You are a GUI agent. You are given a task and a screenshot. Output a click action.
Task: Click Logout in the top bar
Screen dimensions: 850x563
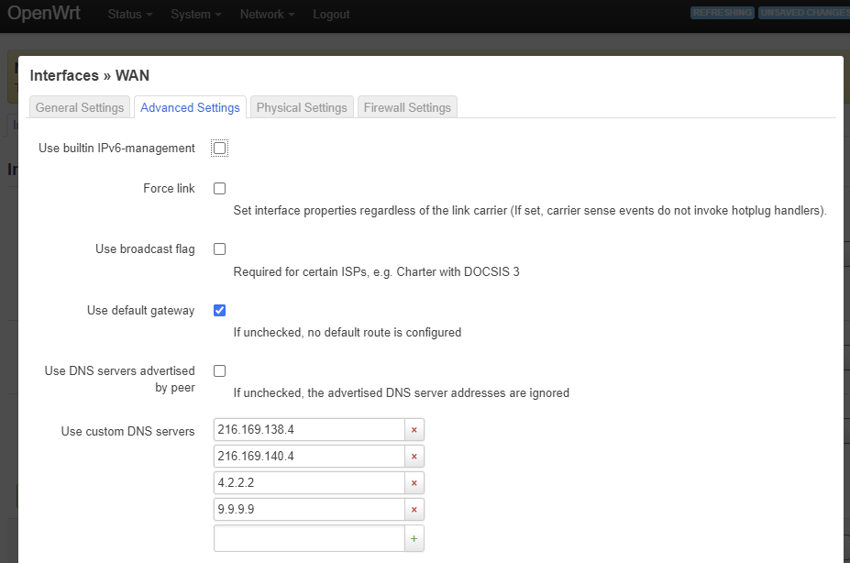(330, 14)
